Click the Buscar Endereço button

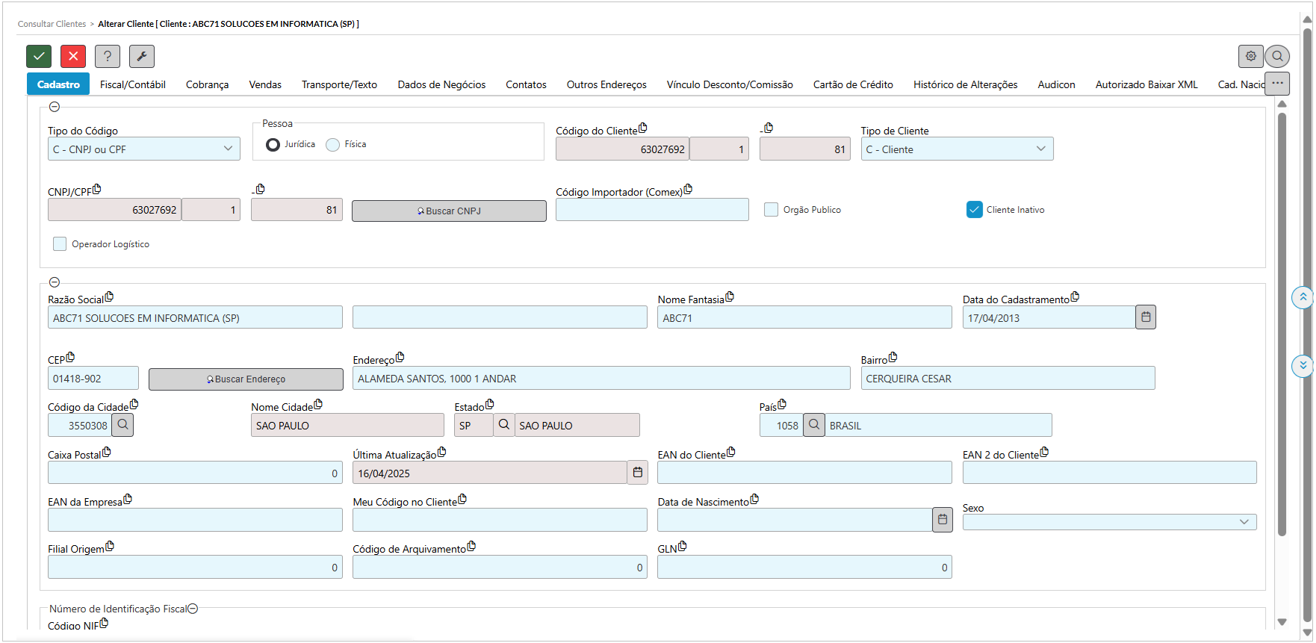tap(246, 379)
